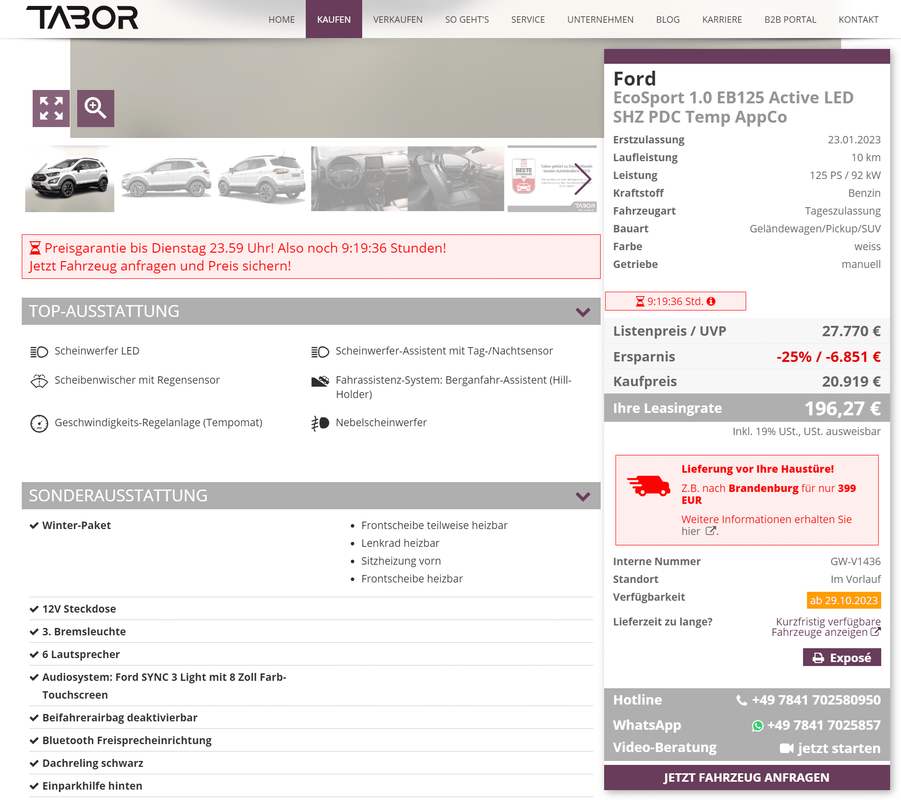
Task: Click the headlight assistant icon
Action: pos(320,352)
